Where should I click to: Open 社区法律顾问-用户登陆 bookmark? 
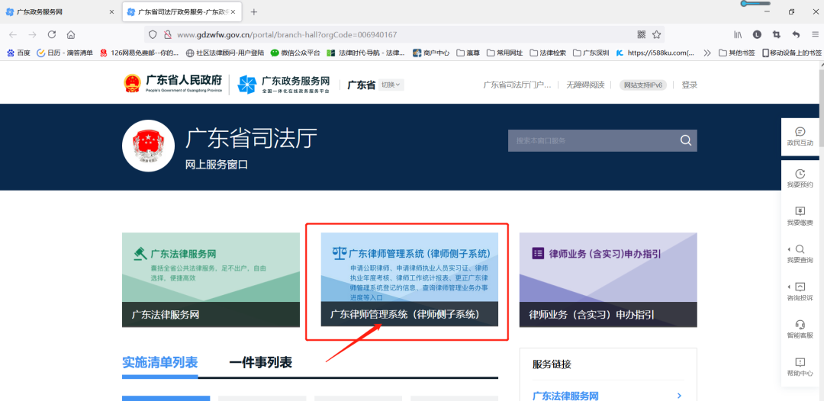pos(225,53)
